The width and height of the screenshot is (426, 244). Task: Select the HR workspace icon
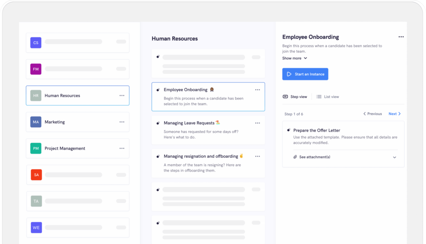(35, 95)
